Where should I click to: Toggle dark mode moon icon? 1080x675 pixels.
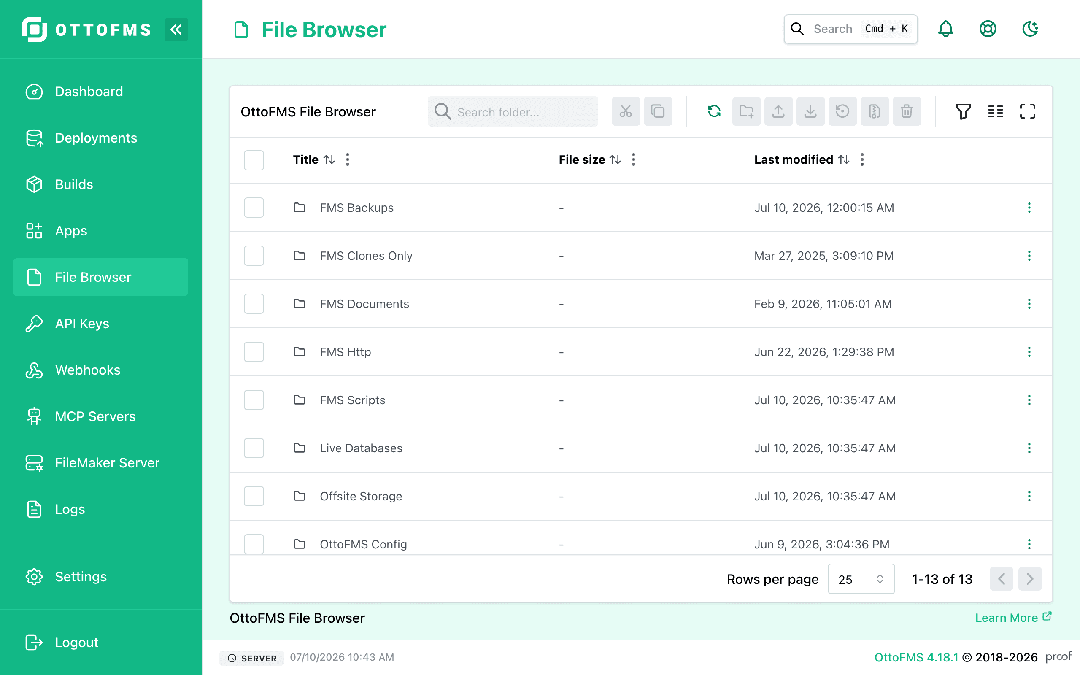coord(1030,29)
